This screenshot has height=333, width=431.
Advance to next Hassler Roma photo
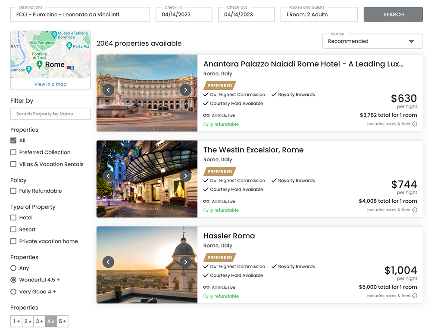point(185,262)
